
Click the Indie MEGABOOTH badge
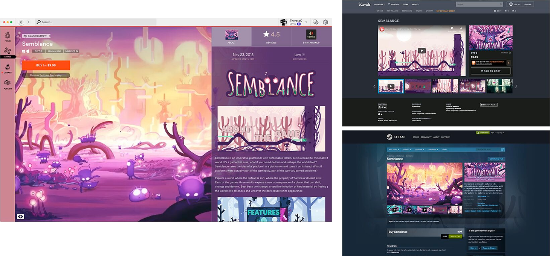(36, 36)
